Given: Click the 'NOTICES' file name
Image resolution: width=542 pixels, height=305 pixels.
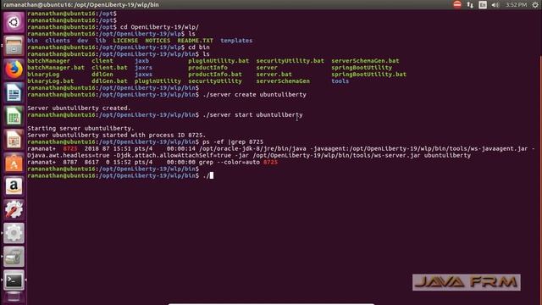Looking at the screenshot, I should click(158, 41).
